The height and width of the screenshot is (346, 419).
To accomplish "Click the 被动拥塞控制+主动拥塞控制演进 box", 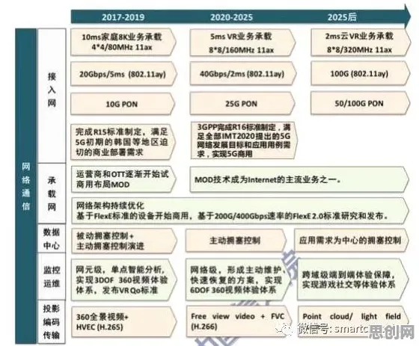I will [x=124, y=241].
